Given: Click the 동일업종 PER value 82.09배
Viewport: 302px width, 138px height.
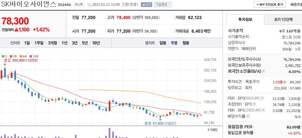Looking at the screenshot, I should (x=293, y=127).
